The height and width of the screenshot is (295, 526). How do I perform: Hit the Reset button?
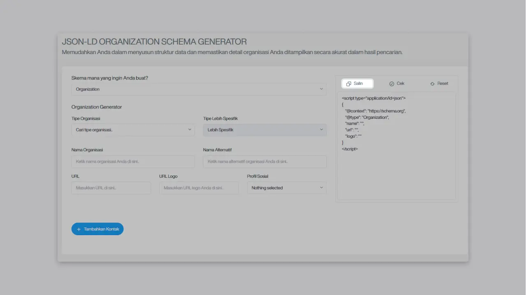pyautogui.click(x=439, y=84)
